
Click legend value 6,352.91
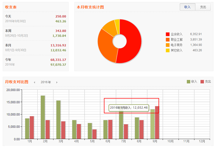pyautogui.click(x=196, y=34)
